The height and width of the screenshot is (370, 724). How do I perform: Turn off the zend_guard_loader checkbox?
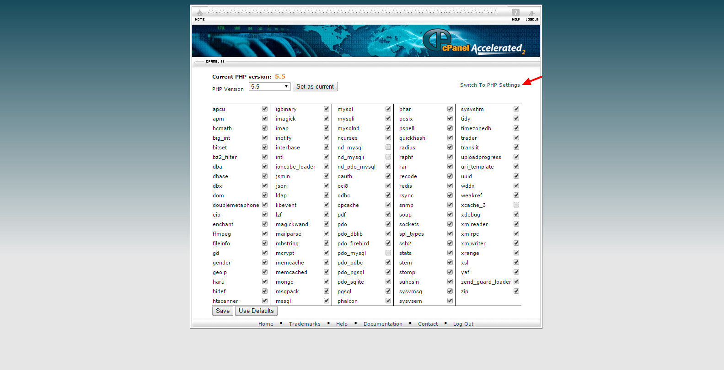point(516,282)
